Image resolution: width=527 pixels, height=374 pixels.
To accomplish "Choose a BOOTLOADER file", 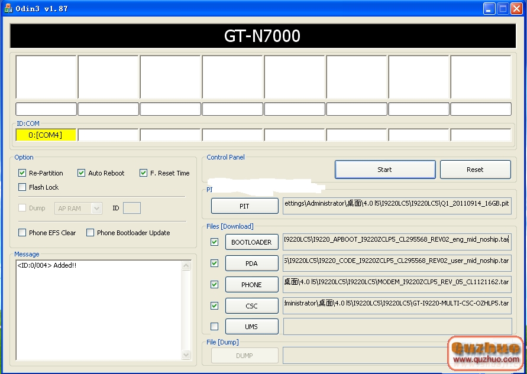I will click(252, 242).
